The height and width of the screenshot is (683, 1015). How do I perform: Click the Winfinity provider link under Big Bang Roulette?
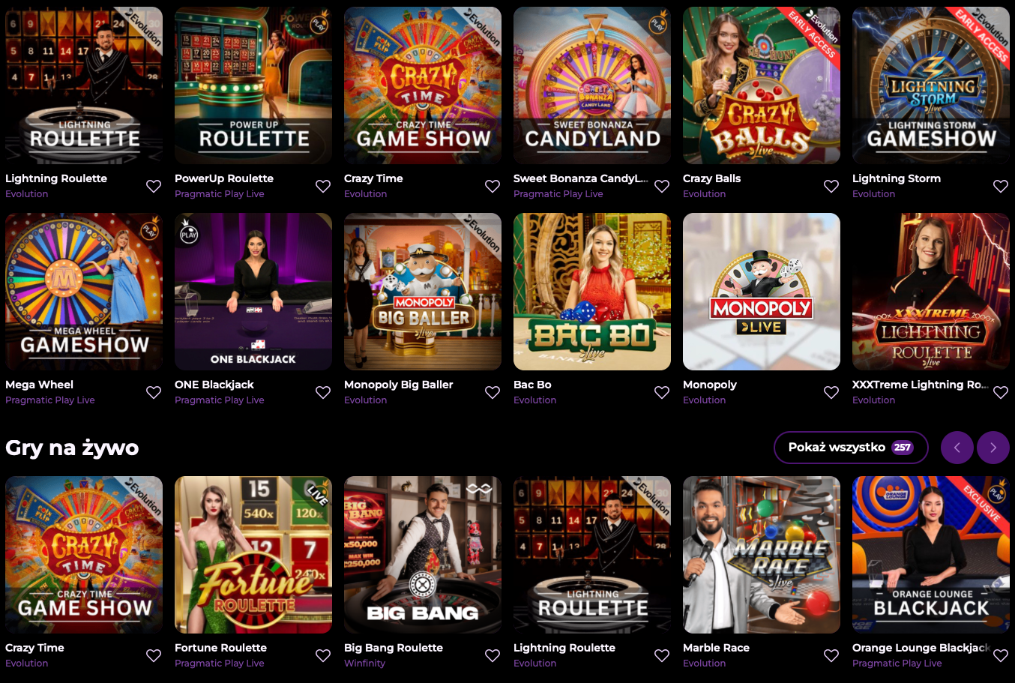(x=364, y=664)
